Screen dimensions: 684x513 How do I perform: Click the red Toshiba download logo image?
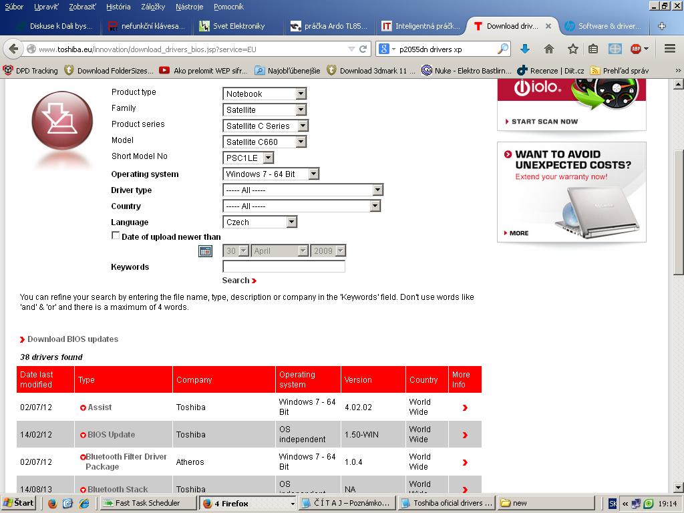(x=62, y=120)
